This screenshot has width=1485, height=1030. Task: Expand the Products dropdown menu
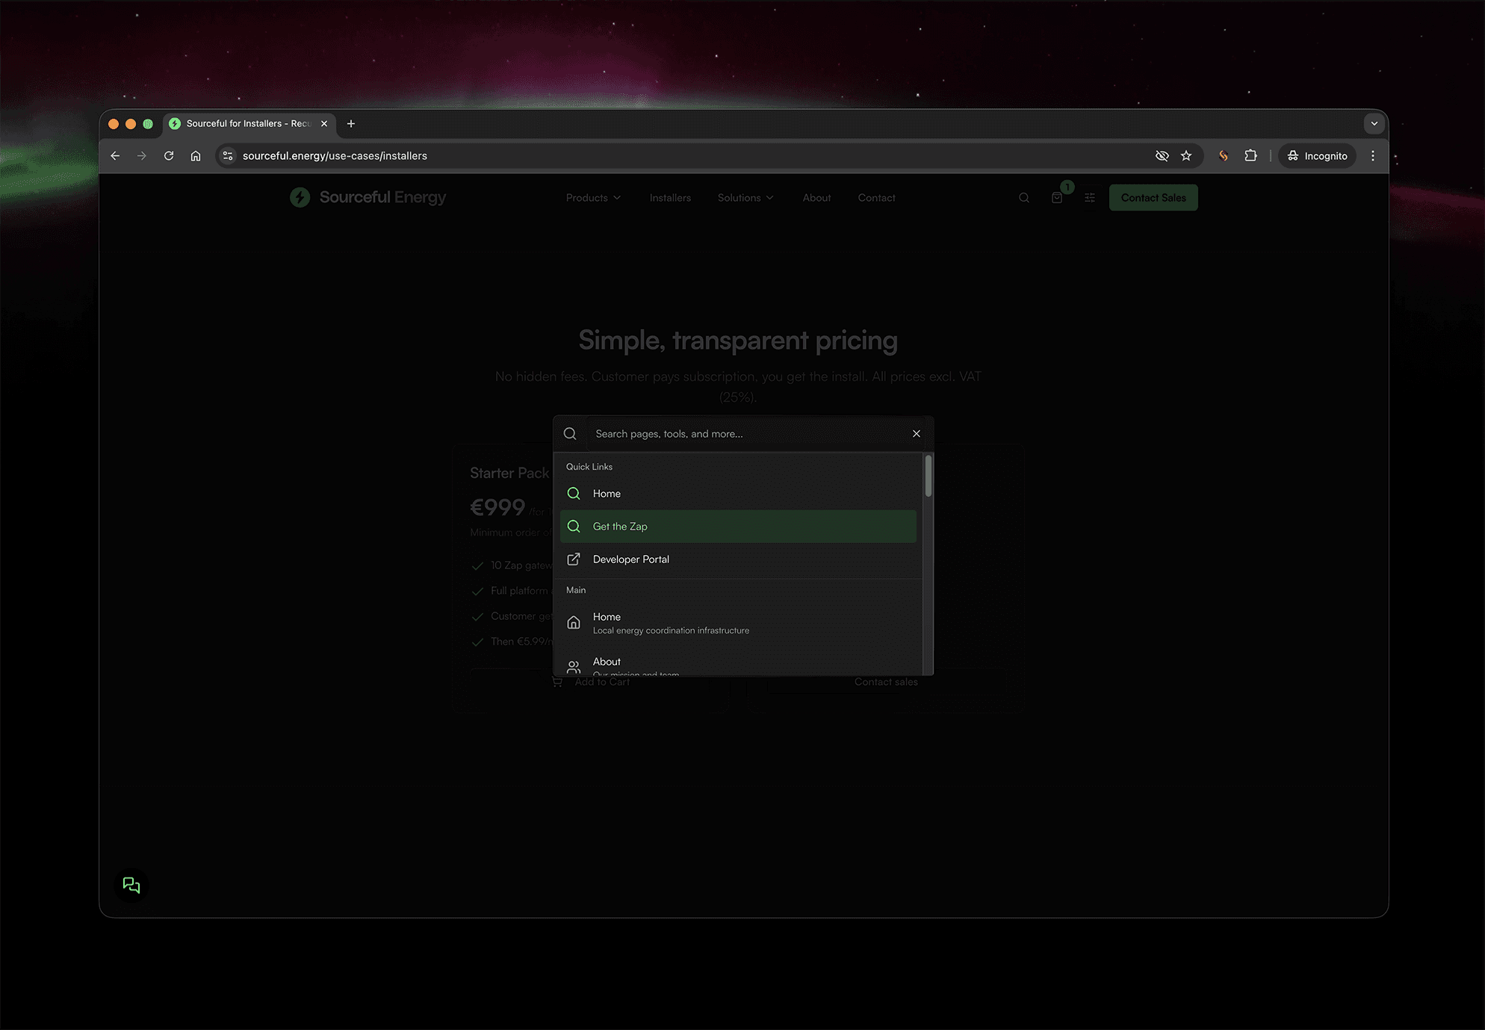pyautogui.click(x=593, y=198)
